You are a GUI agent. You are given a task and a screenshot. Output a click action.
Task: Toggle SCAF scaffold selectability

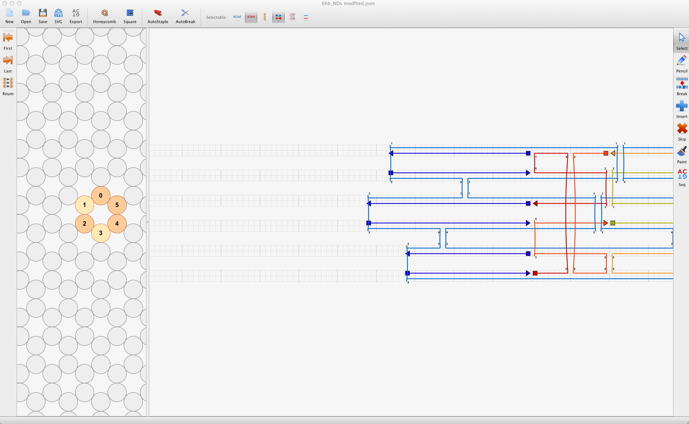[237, 17]
